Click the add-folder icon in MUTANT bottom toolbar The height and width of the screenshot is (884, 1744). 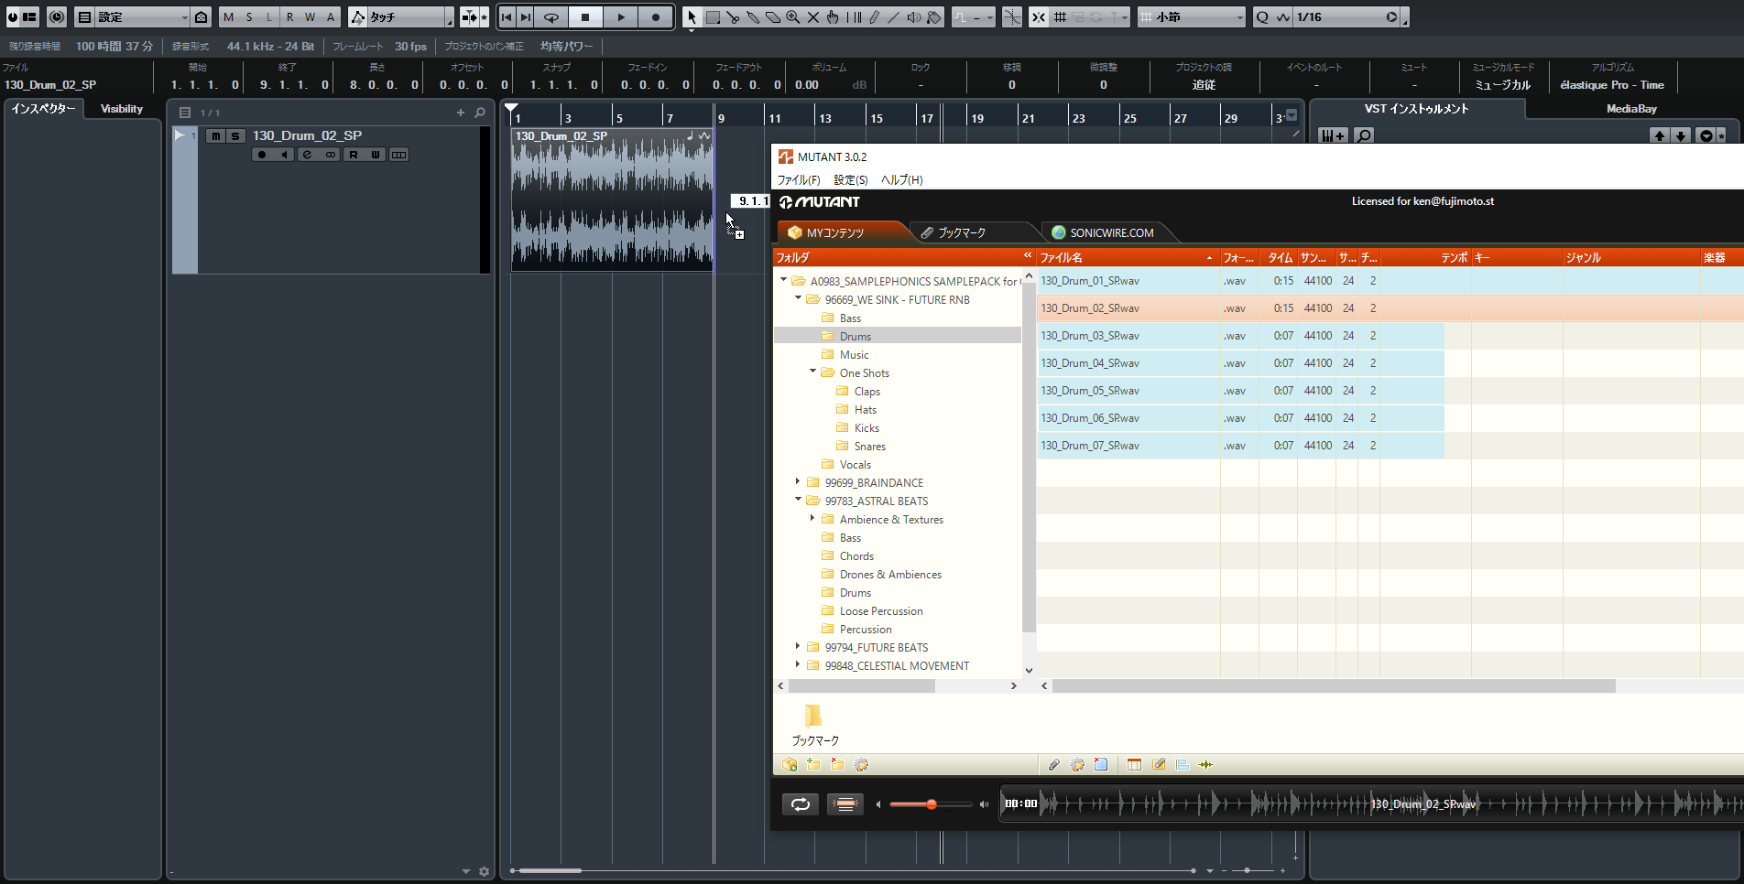pyautogui.click(x=813, y=764)
